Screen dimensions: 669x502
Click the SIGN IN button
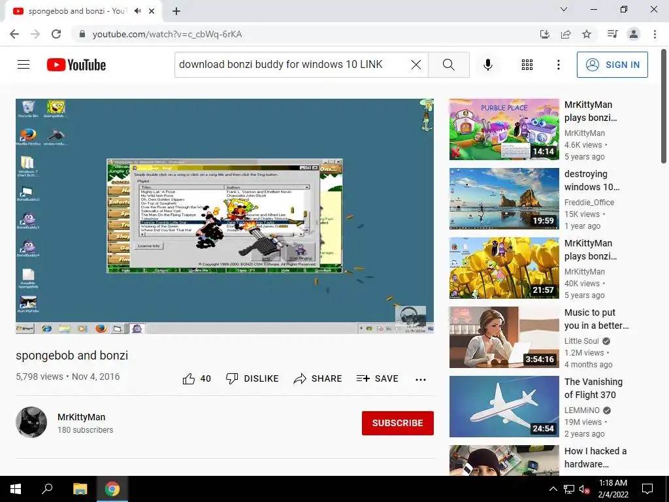[x=612, y=65]
